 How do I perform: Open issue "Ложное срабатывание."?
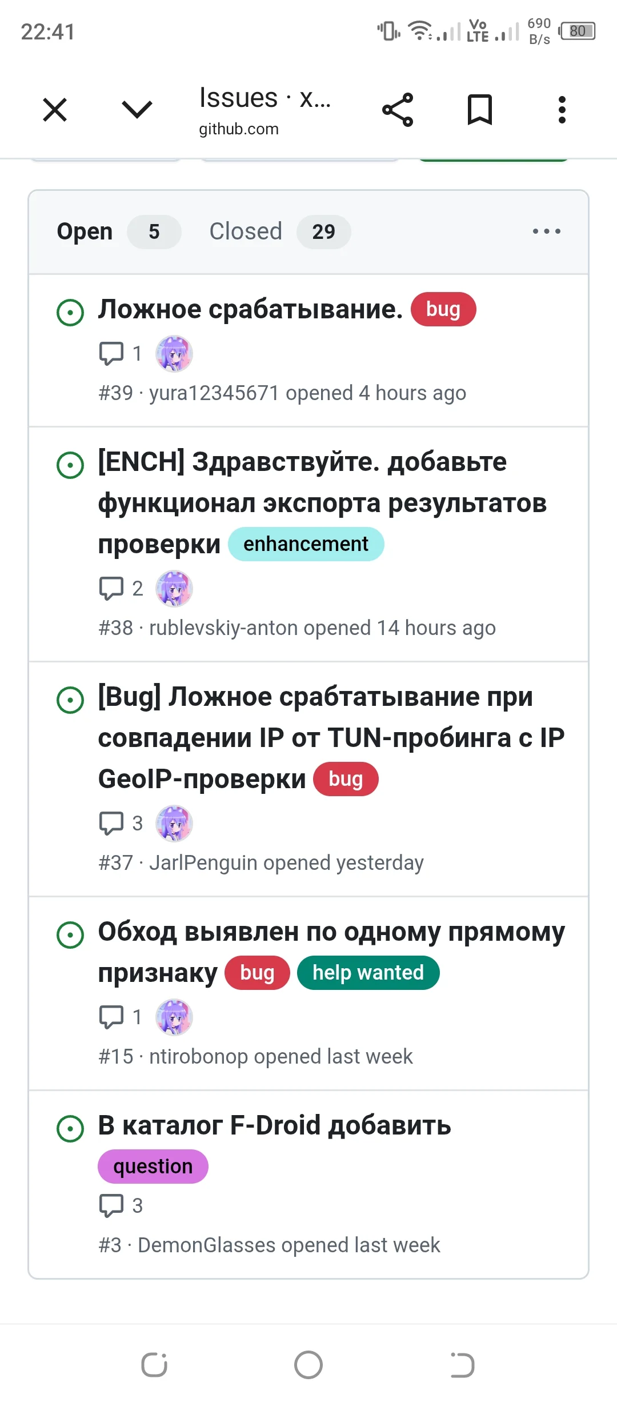[x=250, y=310]
